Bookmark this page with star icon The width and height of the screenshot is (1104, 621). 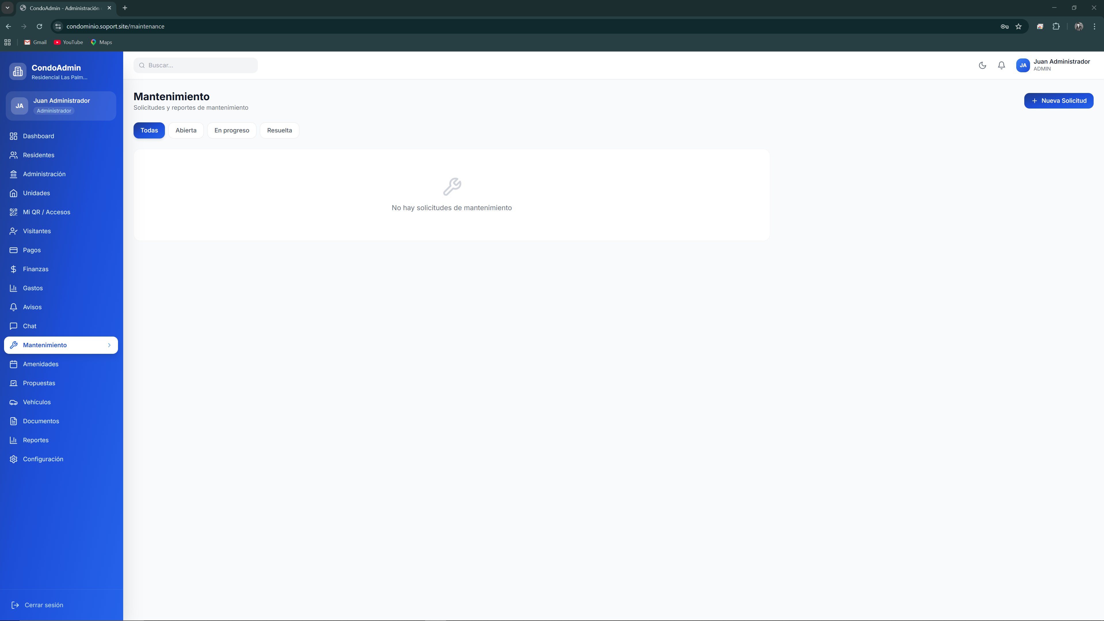[x=1018, y=26]
